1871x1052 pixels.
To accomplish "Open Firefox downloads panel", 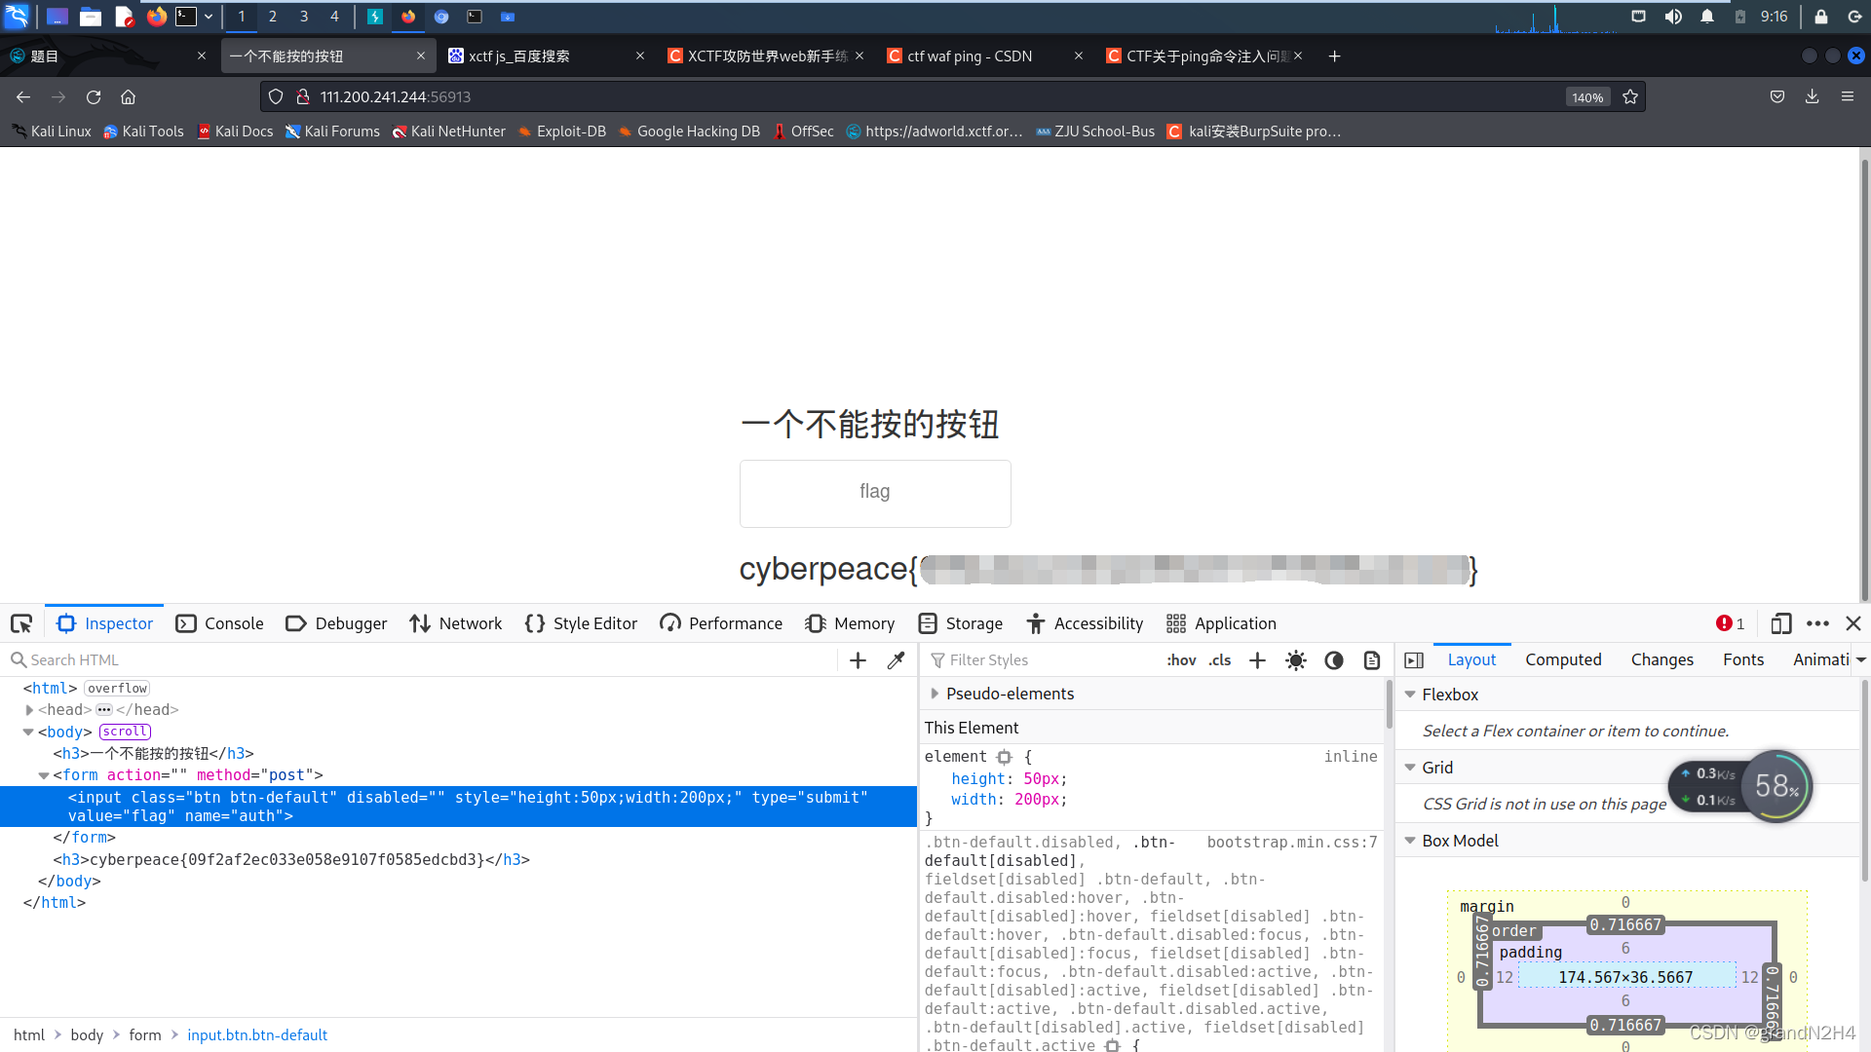I will pyautogui.click(x=1812, y=96).
